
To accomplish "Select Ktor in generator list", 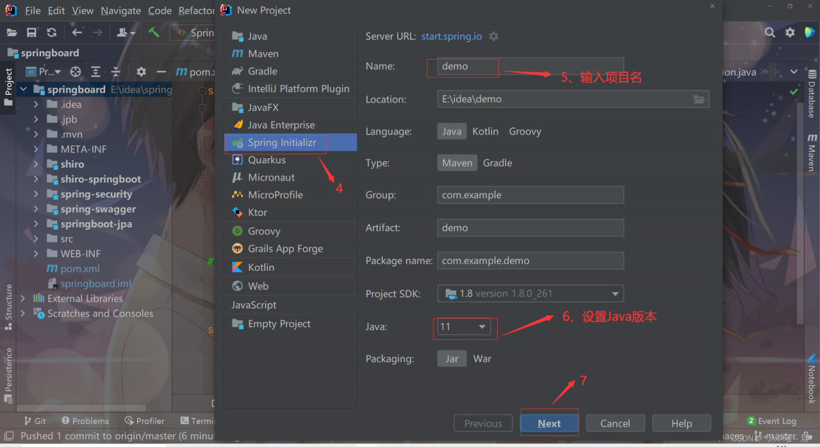I will coord(290,213).
